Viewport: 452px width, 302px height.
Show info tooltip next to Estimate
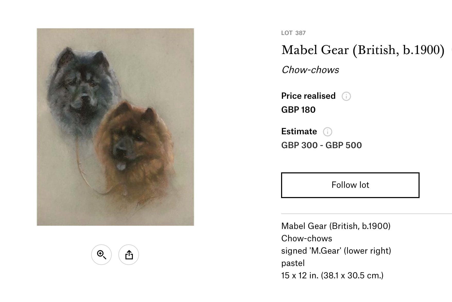tap(327, 132)
